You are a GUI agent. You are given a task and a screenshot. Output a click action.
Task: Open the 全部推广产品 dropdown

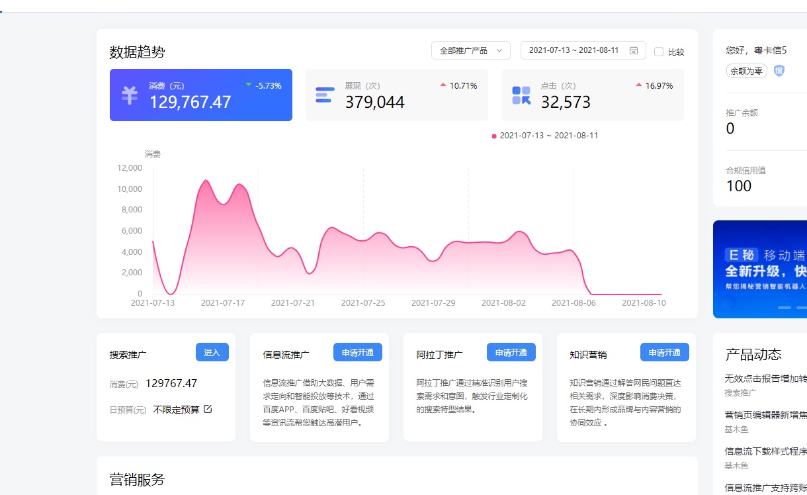point(470,50)
